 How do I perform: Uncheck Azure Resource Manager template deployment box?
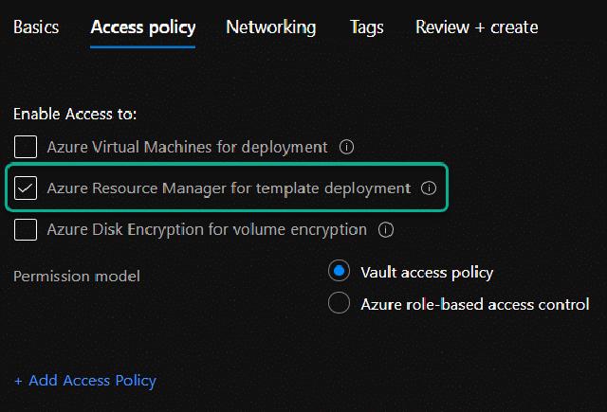tap(27, 188)
